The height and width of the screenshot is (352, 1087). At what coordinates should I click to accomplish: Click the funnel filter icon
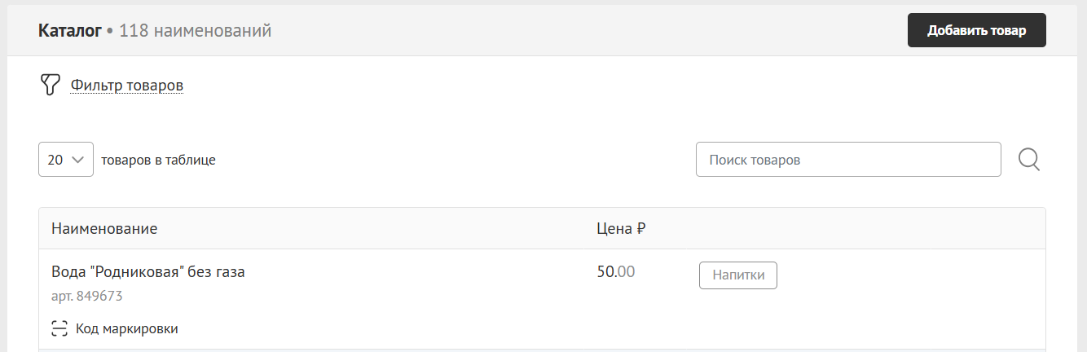(51, 85)
